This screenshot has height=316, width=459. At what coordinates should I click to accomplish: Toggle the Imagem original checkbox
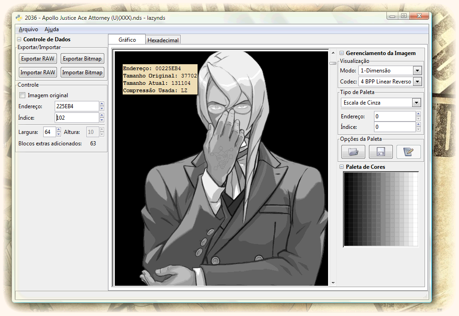22,95
